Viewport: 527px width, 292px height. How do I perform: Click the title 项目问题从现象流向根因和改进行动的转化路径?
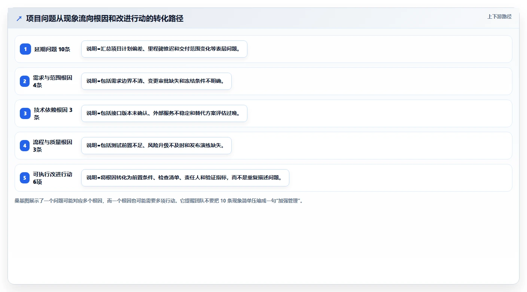pyautogui.click(x=105, y=19)
